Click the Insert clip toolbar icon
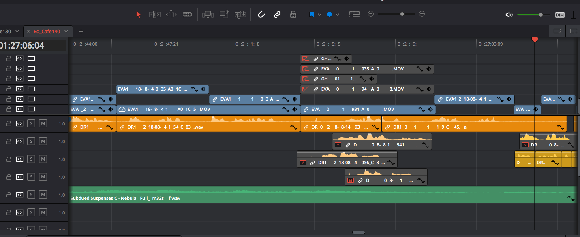 208,15
